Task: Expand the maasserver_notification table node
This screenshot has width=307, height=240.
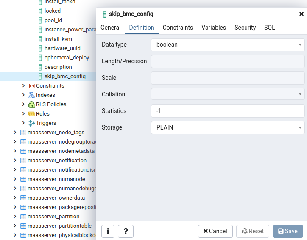Action: (15, 161)
